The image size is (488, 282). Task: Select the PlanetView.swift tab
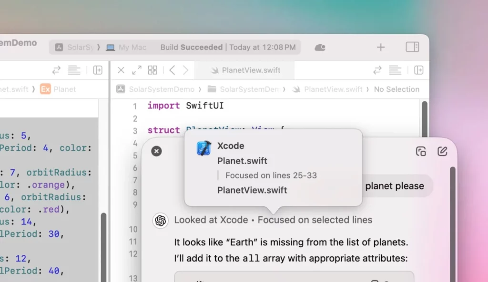(x=244, y=70)
